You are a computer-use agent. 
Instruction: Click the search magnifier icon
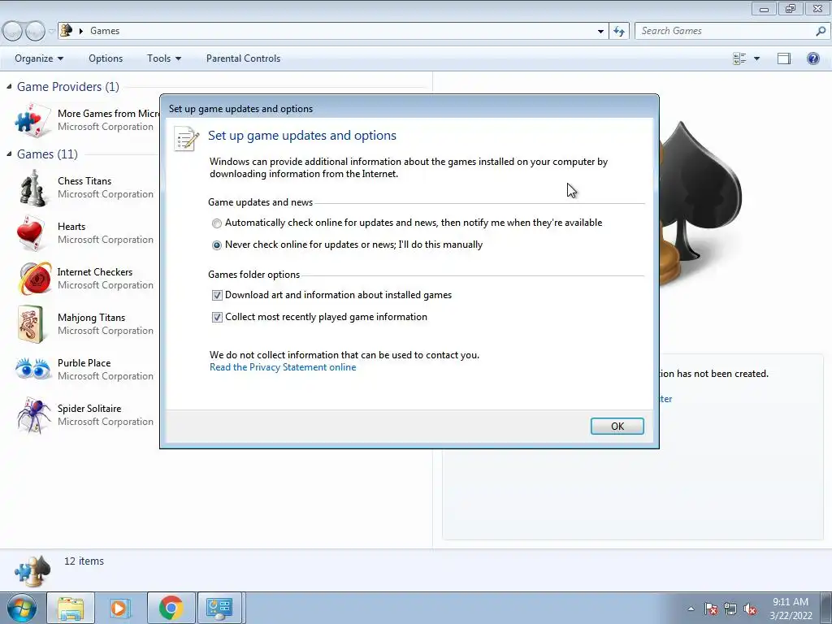pyautogui.click(x=821, y=32)
